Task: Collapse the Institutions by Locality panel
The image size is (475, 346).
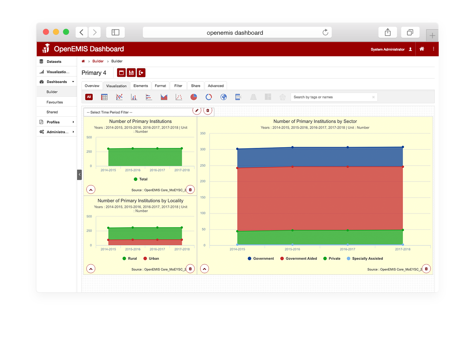Action: pyautogui.click(x=91, y=269)
